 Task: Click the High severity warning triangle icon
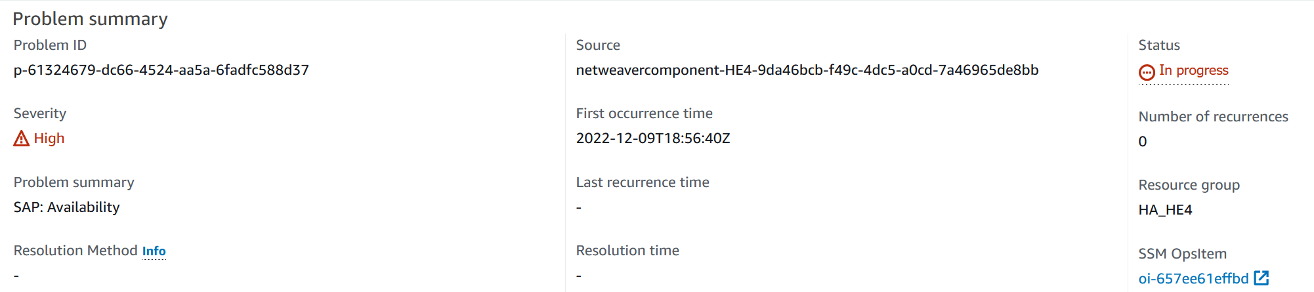[x=22, y=138]
